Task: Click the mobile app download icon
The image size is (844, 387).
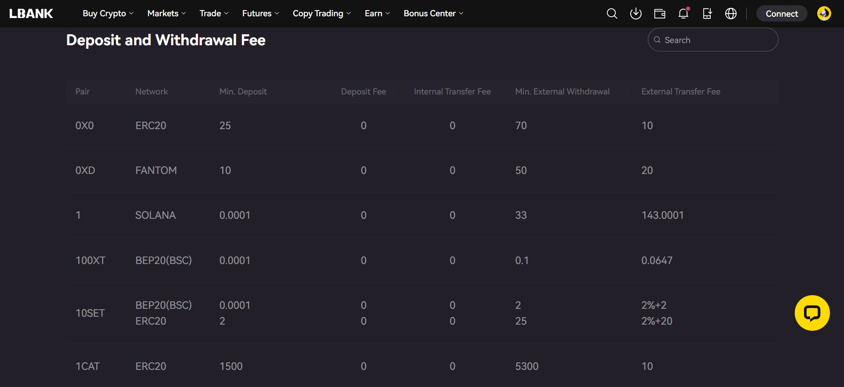Action: (707, 14)
